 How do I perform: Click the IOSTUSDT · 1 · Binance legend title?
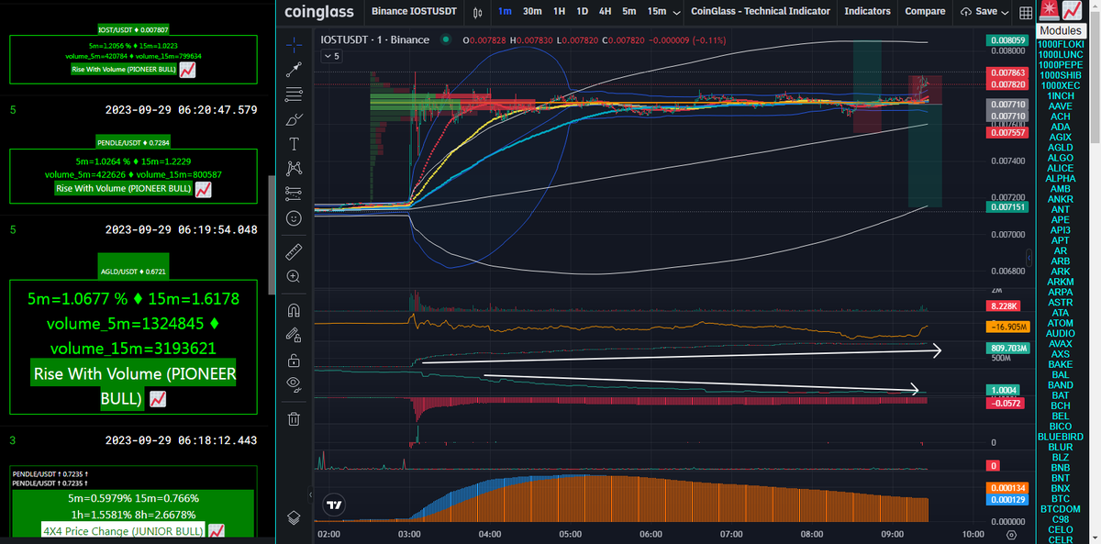point(376,40)
